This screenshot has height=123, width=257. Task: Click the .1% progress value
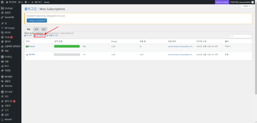click(84, 55)
